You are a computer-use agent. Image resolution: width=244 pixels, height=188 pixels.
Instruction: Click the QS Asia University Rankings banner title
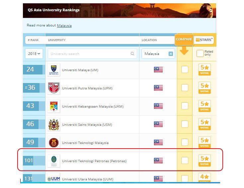(53, 10)
